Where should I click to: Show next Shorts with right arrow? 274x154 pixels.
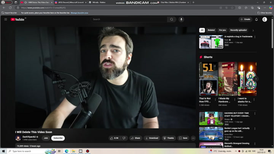click(x=256, y=79)
